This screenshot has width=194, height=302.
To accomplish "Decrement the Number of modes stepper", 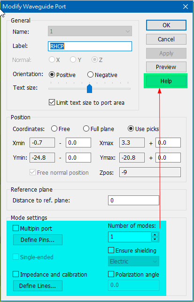I will coord(155,240).
